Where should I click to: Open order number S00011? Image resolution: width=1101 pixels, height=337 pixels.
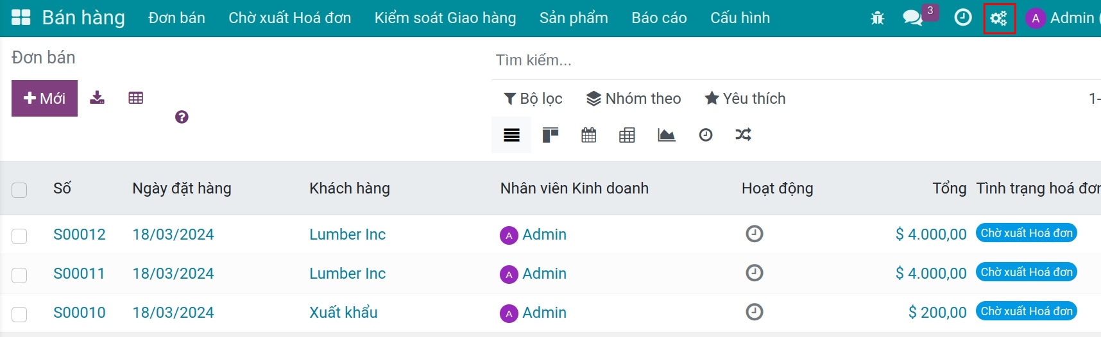(79, 274)
